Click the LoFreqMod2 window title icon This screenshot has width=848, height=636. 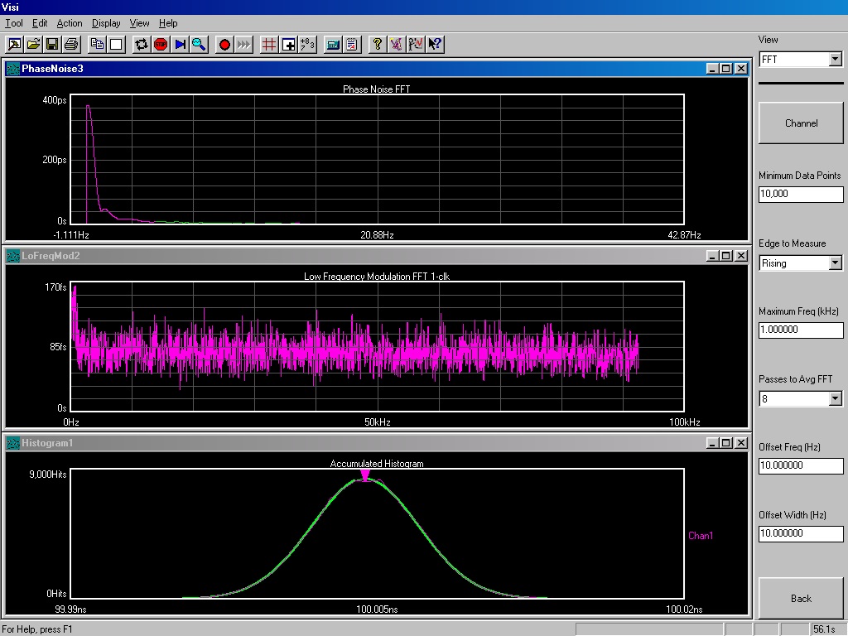click(x=13, y=256)
